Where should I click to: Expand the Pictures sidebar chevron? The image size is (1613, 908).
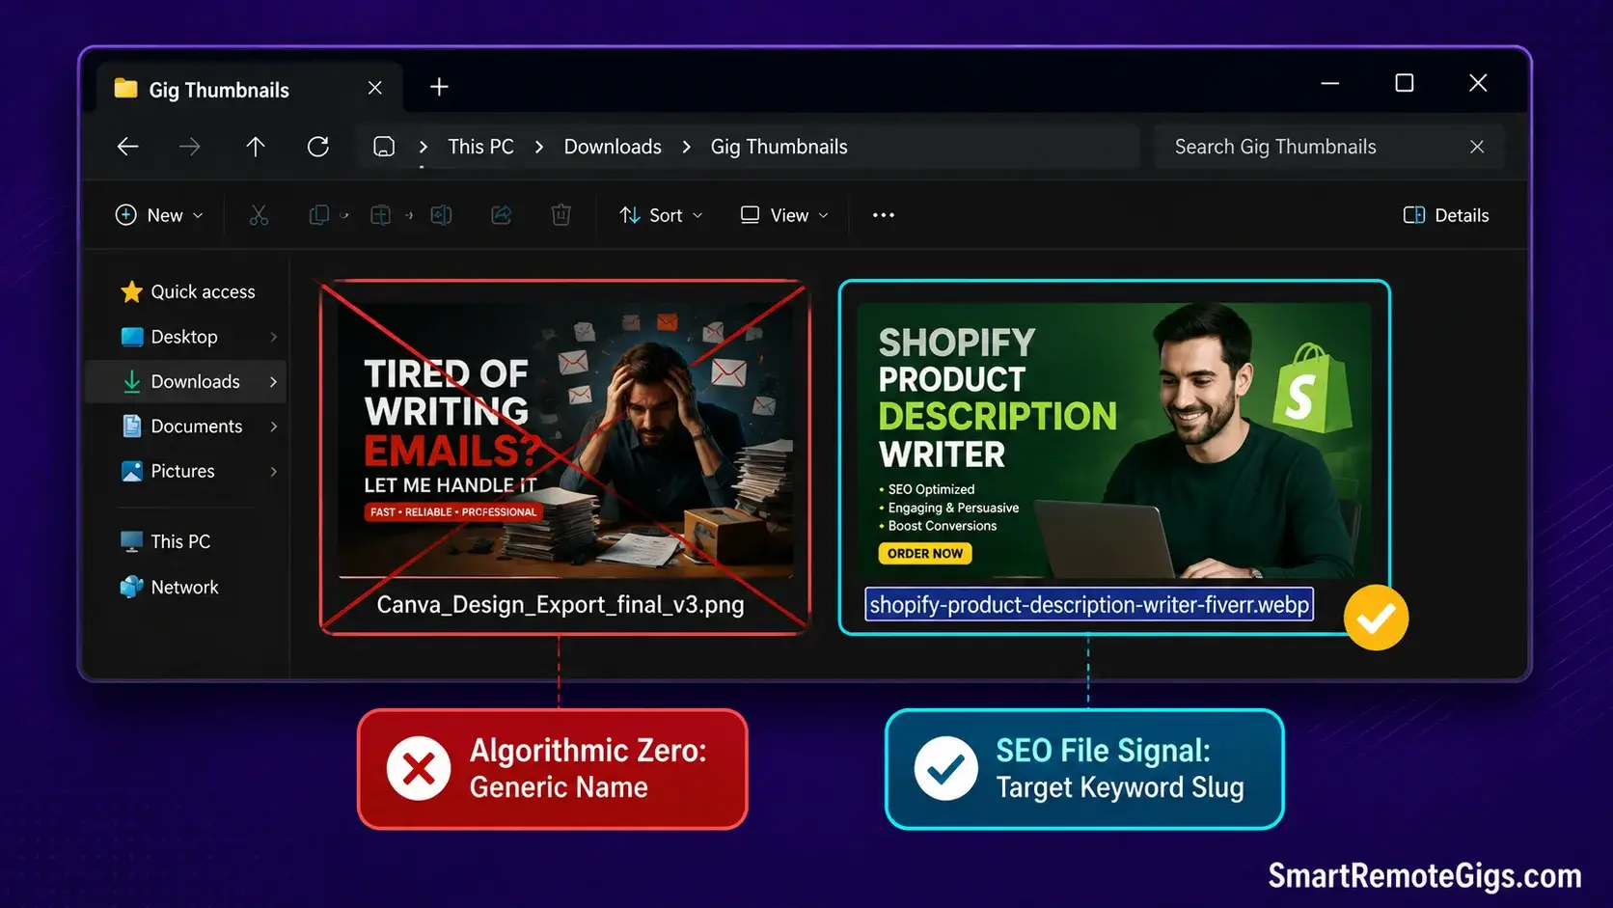pos(274,471)
